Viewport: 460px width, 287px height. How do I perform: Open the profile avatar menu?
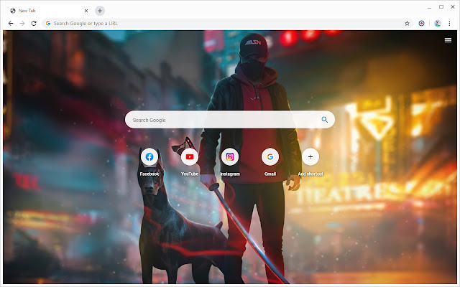click(x=438, y=24)
